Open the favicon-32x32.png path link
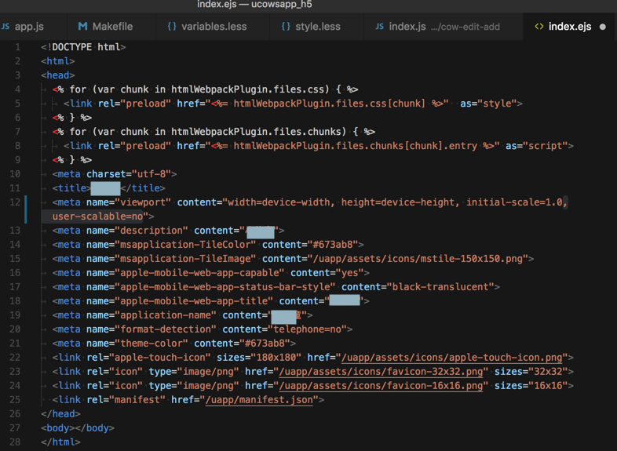The image size is (617, 451). [381, 372]
